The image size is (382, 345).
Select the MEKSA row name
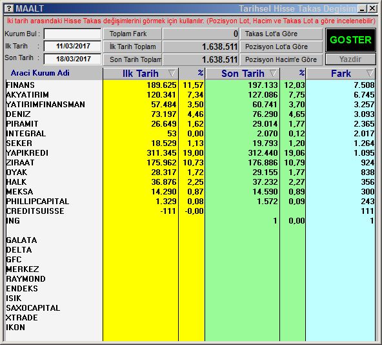[x=19, y=192]
